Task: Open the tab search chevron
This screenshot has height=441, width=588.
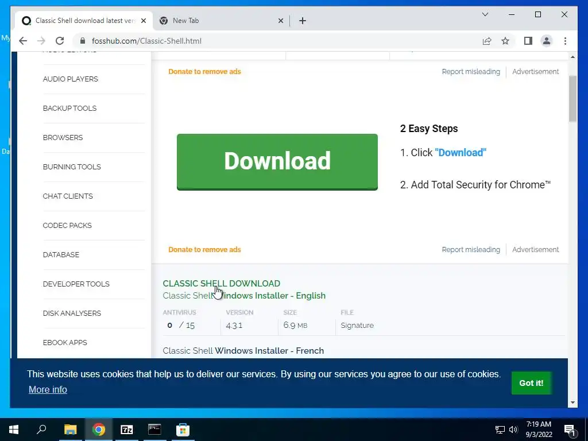Action: point(485,14)
